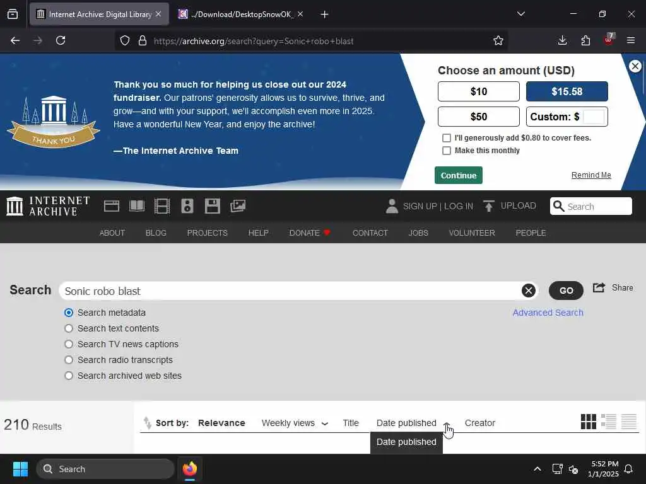This screenshot has width=646, height=484.
Task: Open the Video film-strip icon
Action: (162, 206)
